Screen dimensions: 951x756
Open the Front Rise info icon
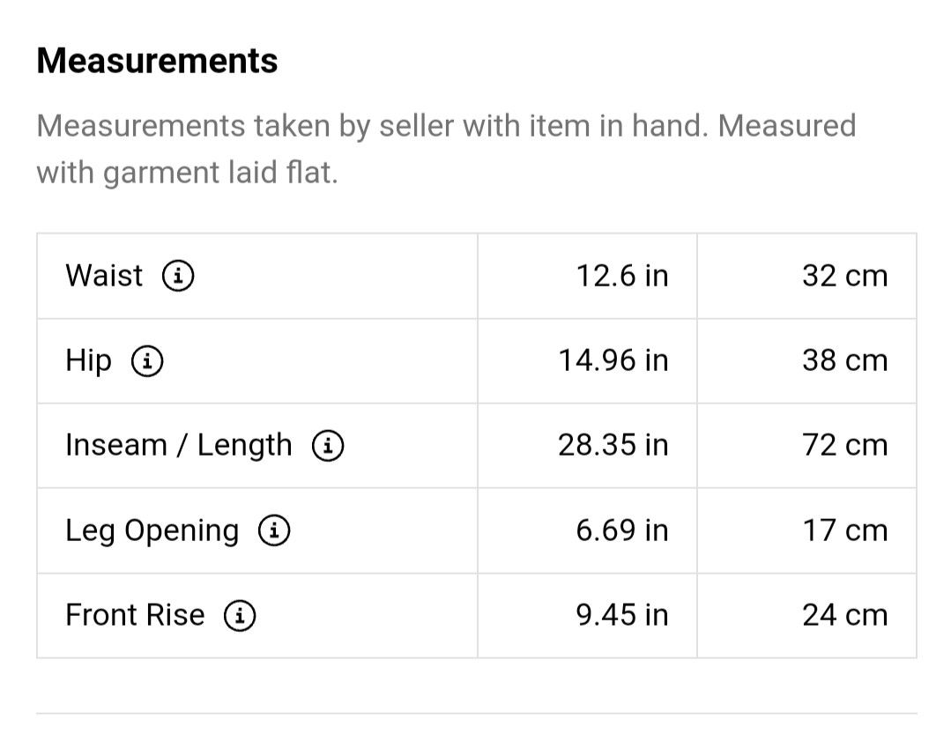tap(240, 615)
